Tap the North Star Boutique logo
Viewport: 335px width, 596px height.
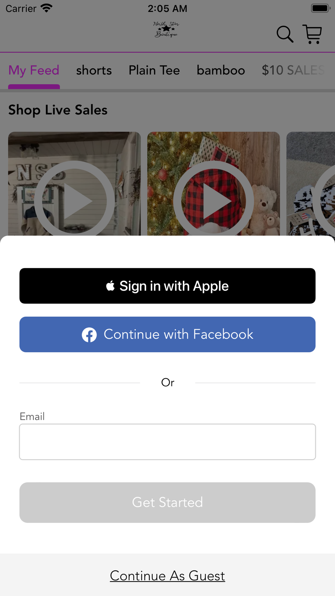(x=166, y=29)
